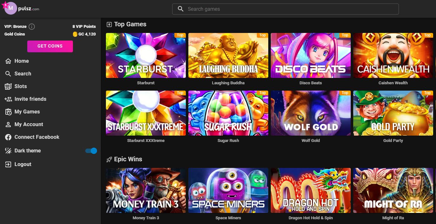Launch the Wolf Gold game thumbnail

[311, 113]
